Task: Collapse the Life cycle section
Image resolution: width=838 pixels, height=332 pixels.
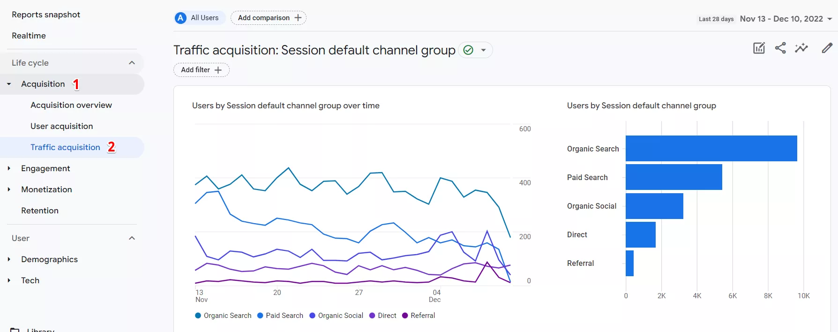Action: pyautogui.click(x=132, y=63)
